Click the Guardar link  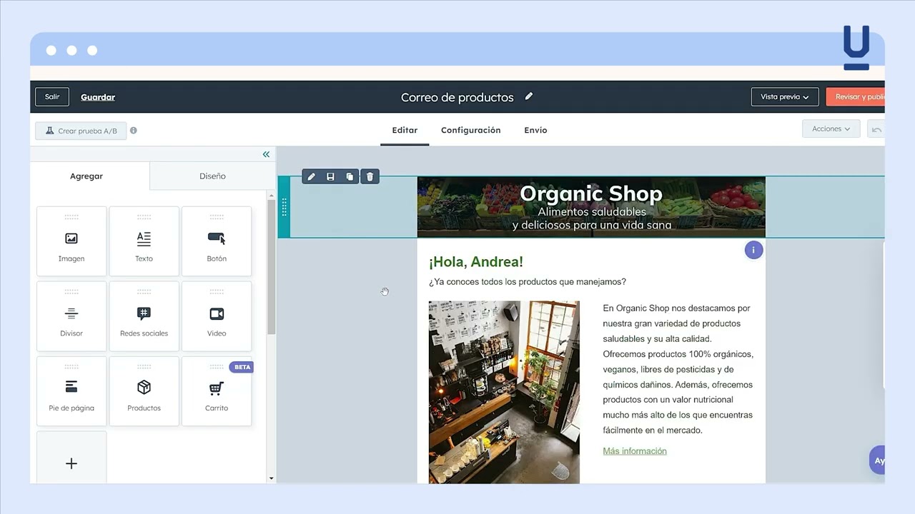[98, 97]
